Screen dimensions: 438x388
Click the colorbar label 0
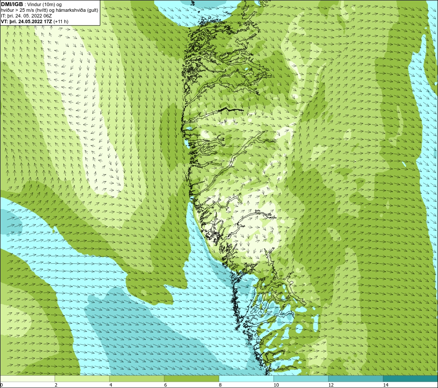coord(1,385)
